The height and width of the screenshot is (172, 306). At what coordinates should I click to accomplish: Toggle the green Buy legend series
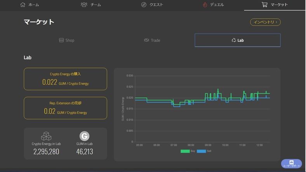tap(185, 151)
